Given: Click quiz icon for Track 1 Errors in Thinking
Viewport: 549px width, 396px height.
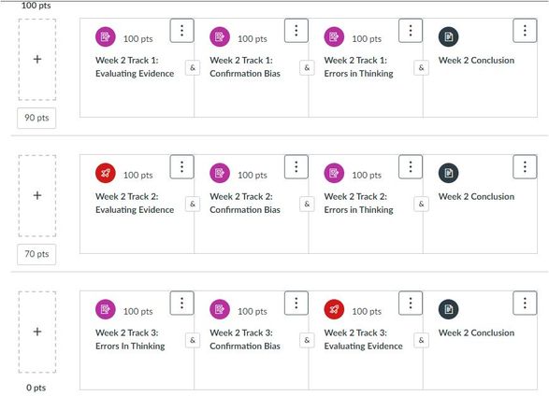Looking at the screenshot, I should point(334,36).
